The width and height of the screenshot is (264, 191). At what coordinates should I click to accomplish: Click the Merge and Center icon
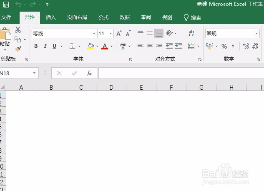pos(191,46)
